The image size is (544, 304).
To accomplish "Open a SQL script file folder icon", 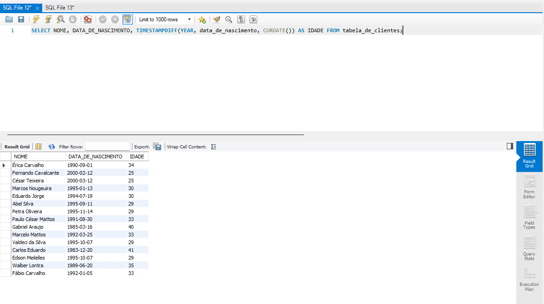I will pyautogui.click(x=9, y=20).
